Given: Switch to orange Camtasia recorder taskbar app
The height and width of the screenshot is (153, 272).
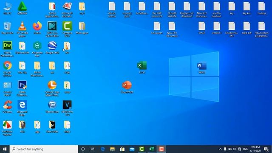Looking at the screenshot, I should click(161, 149).
